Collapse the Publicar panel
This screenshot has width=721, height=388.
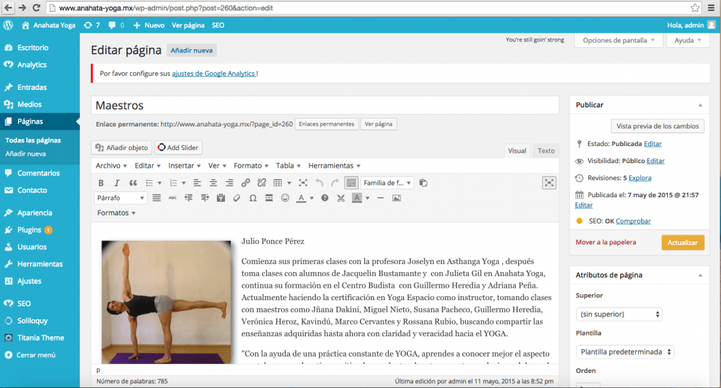point(700,105)
